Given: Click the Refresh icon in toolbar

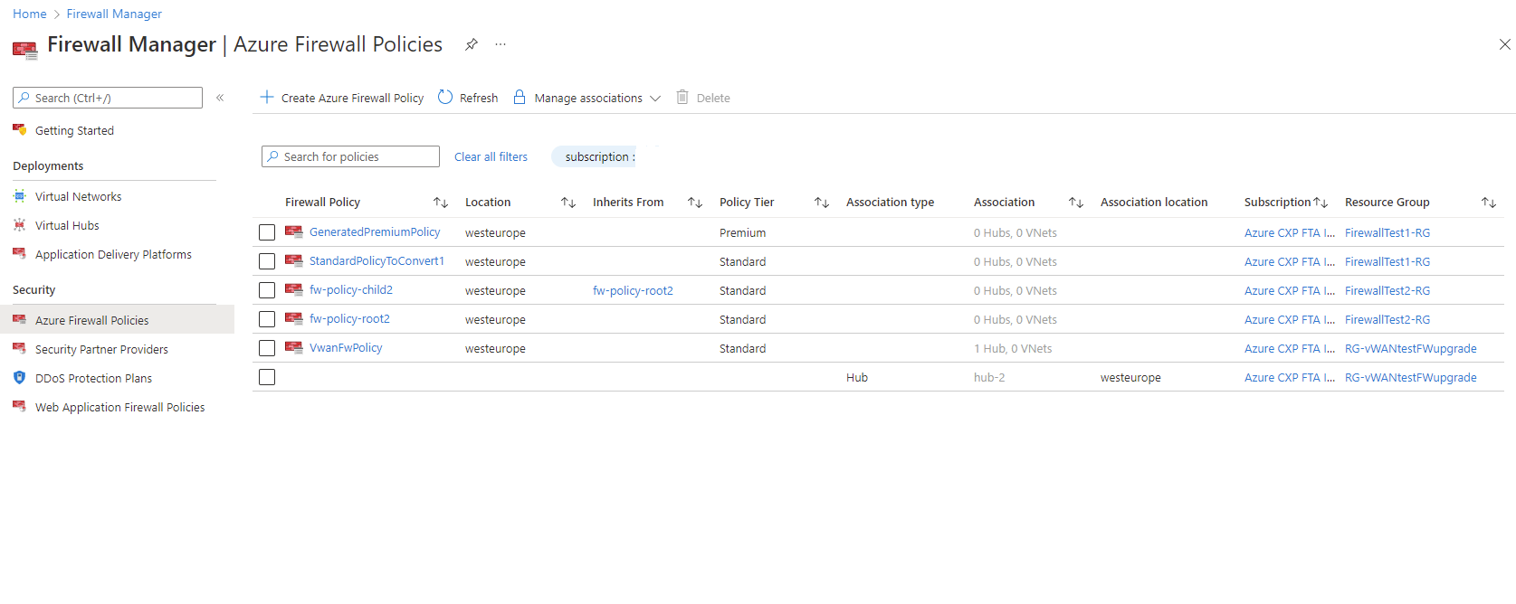Looking at the screenshot, I should [445, 98].
